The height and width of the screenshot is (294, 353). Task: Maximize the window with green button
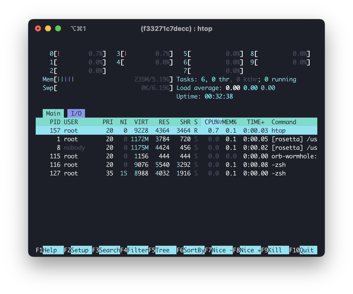tap(58, 28)
